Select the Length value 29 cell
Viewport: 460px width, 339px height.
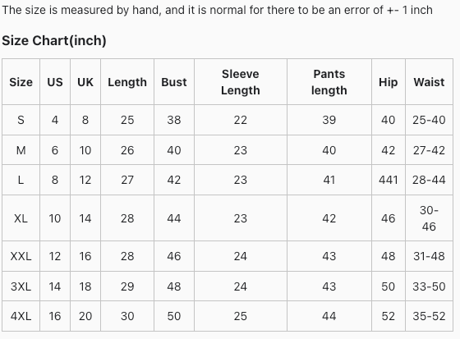click(x=127, y=286)
